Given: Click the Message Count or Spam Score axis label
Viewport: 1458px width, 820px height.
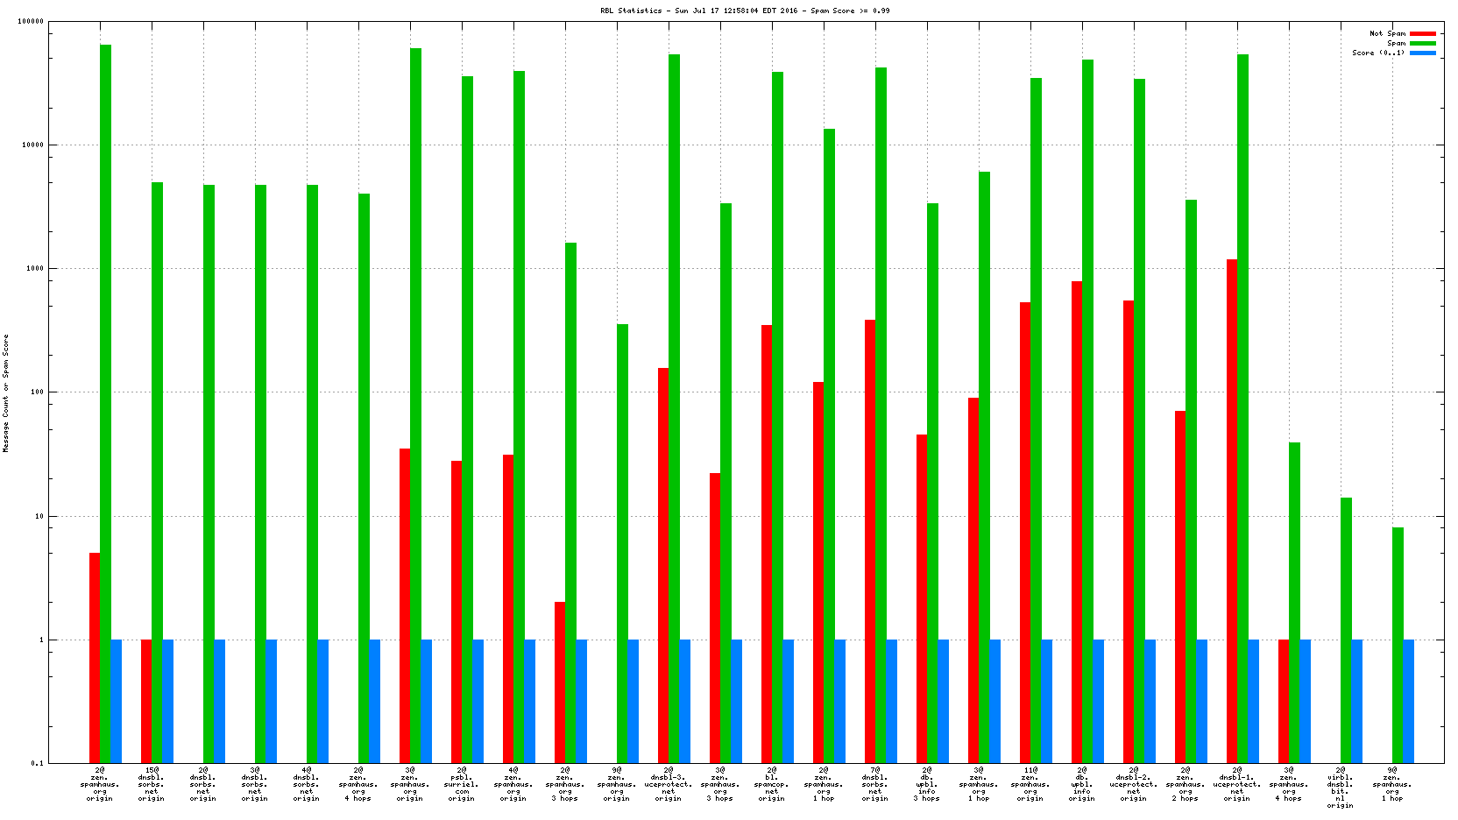Looking at the screenshot, I should coord(6,392).
